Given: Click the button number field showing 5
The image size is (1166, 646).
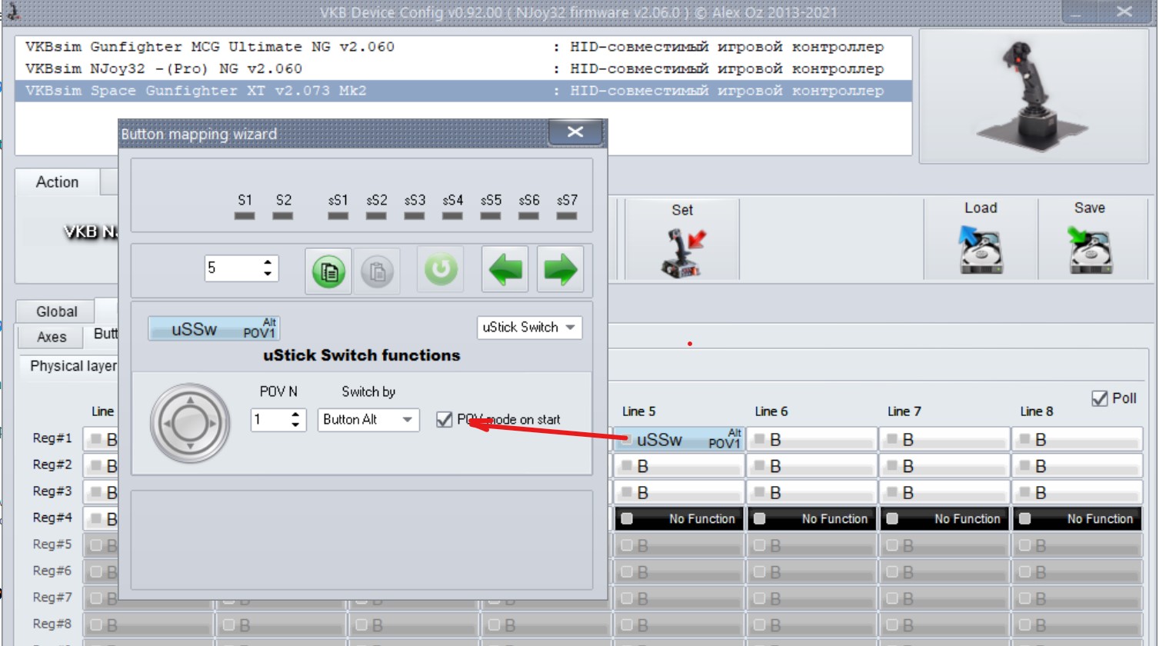Looking at the screenshot, I should pos(232,268).
